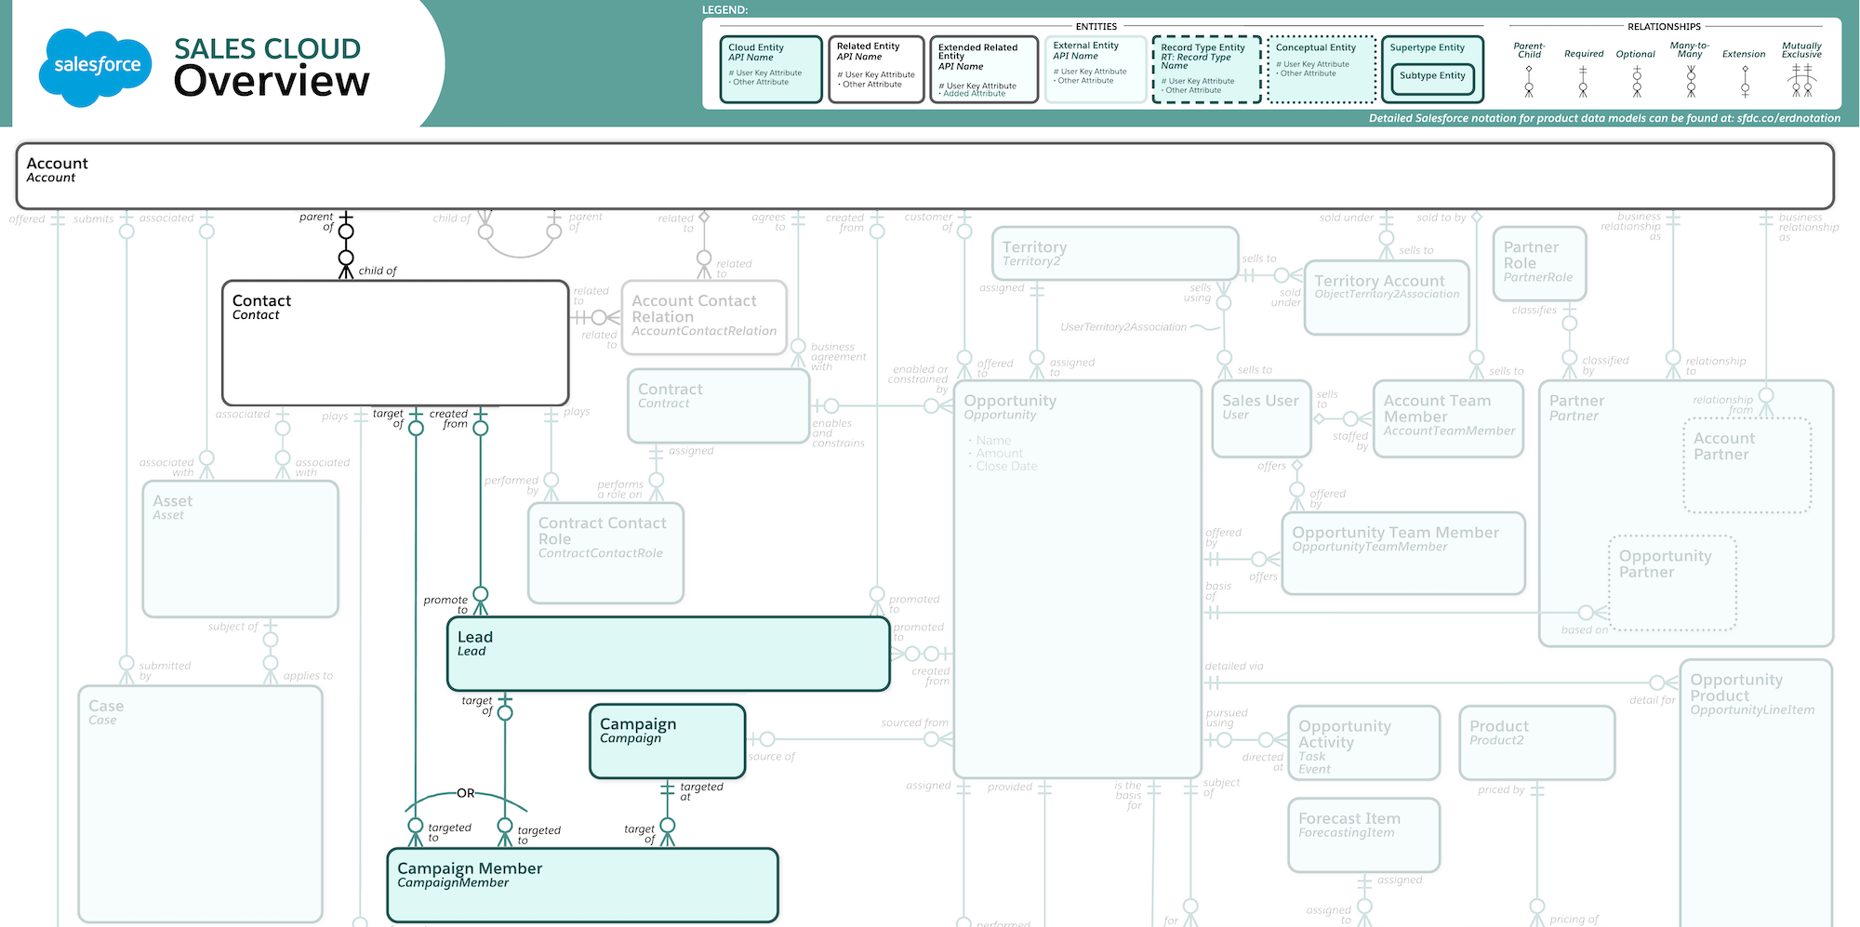Select the Territory Account entity box
This screenshot has width=1860, height=927.
[x=1387, y=298]
